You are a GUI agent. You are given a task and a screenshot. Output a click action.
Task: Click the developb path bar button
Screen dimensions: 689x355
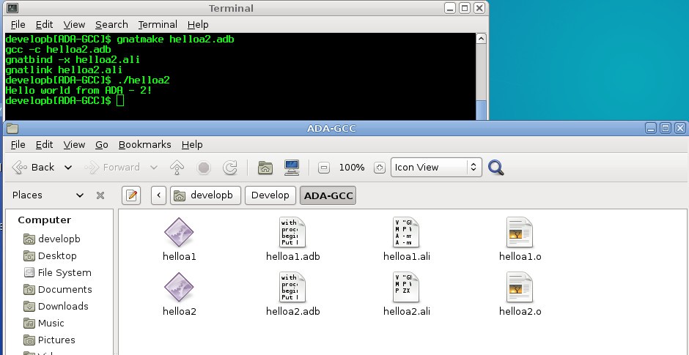coord(206,195)
